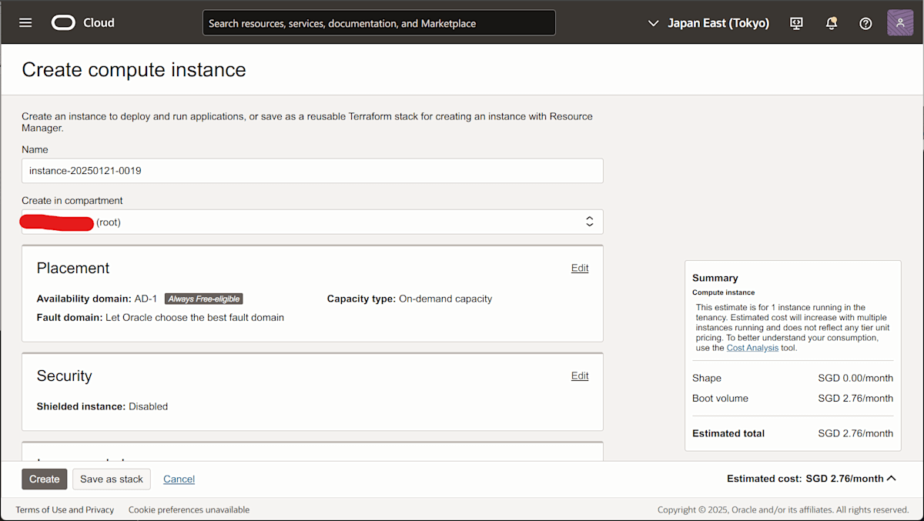The width and height of the screenshot is (924, 521).
Task: Click the Availability domain AD-1 text
Action: (x=97, y=299)
